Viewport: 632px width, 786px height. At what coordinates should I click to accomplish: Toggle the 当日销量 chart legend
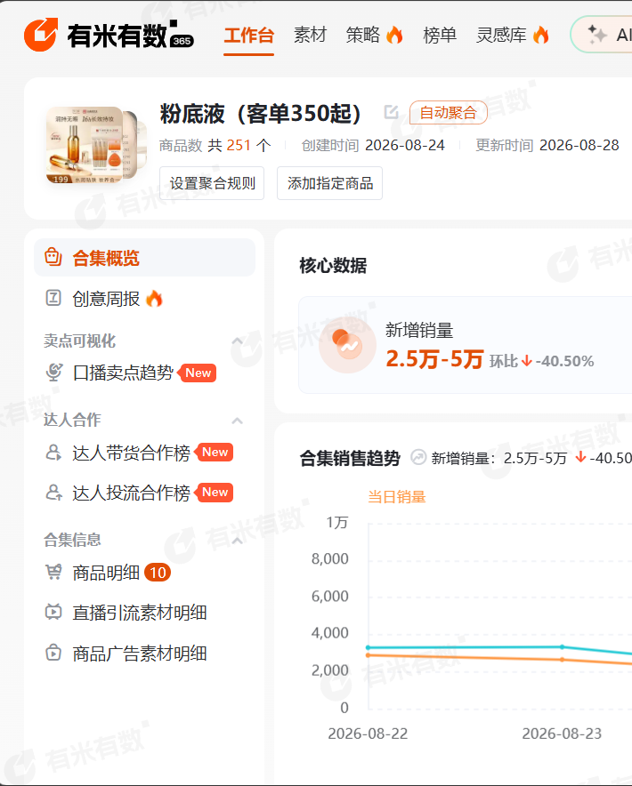(397, 497)
